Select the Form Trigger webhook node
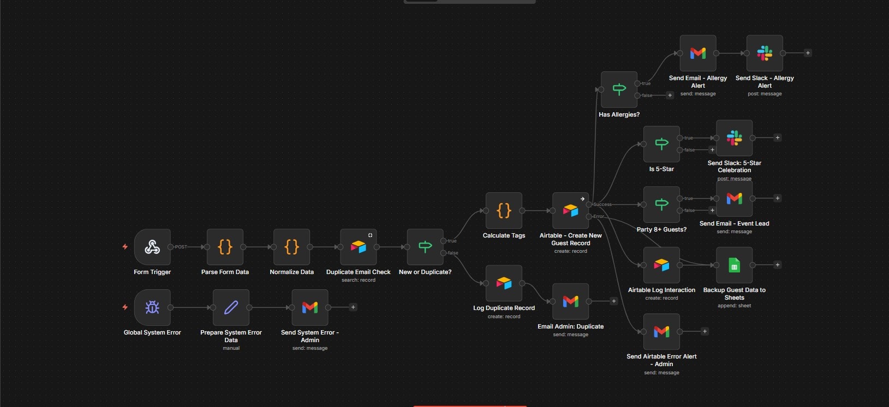Viewport: 889px width, 407px height. pyautogui.click(x=152, y=247)
